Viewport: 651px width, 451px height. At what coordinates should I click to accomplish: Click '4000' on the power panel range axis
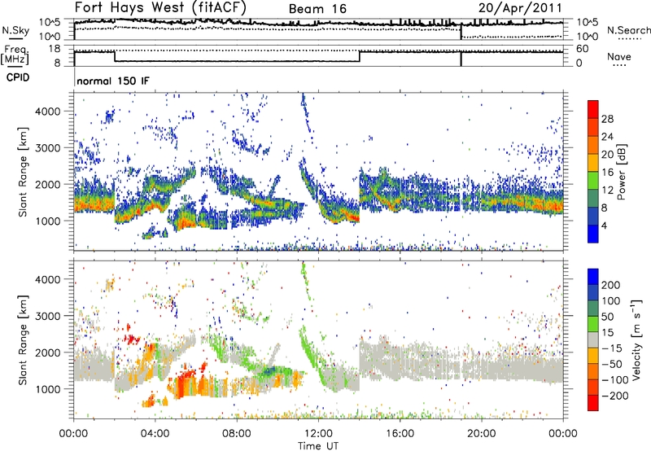coord(48,112)
